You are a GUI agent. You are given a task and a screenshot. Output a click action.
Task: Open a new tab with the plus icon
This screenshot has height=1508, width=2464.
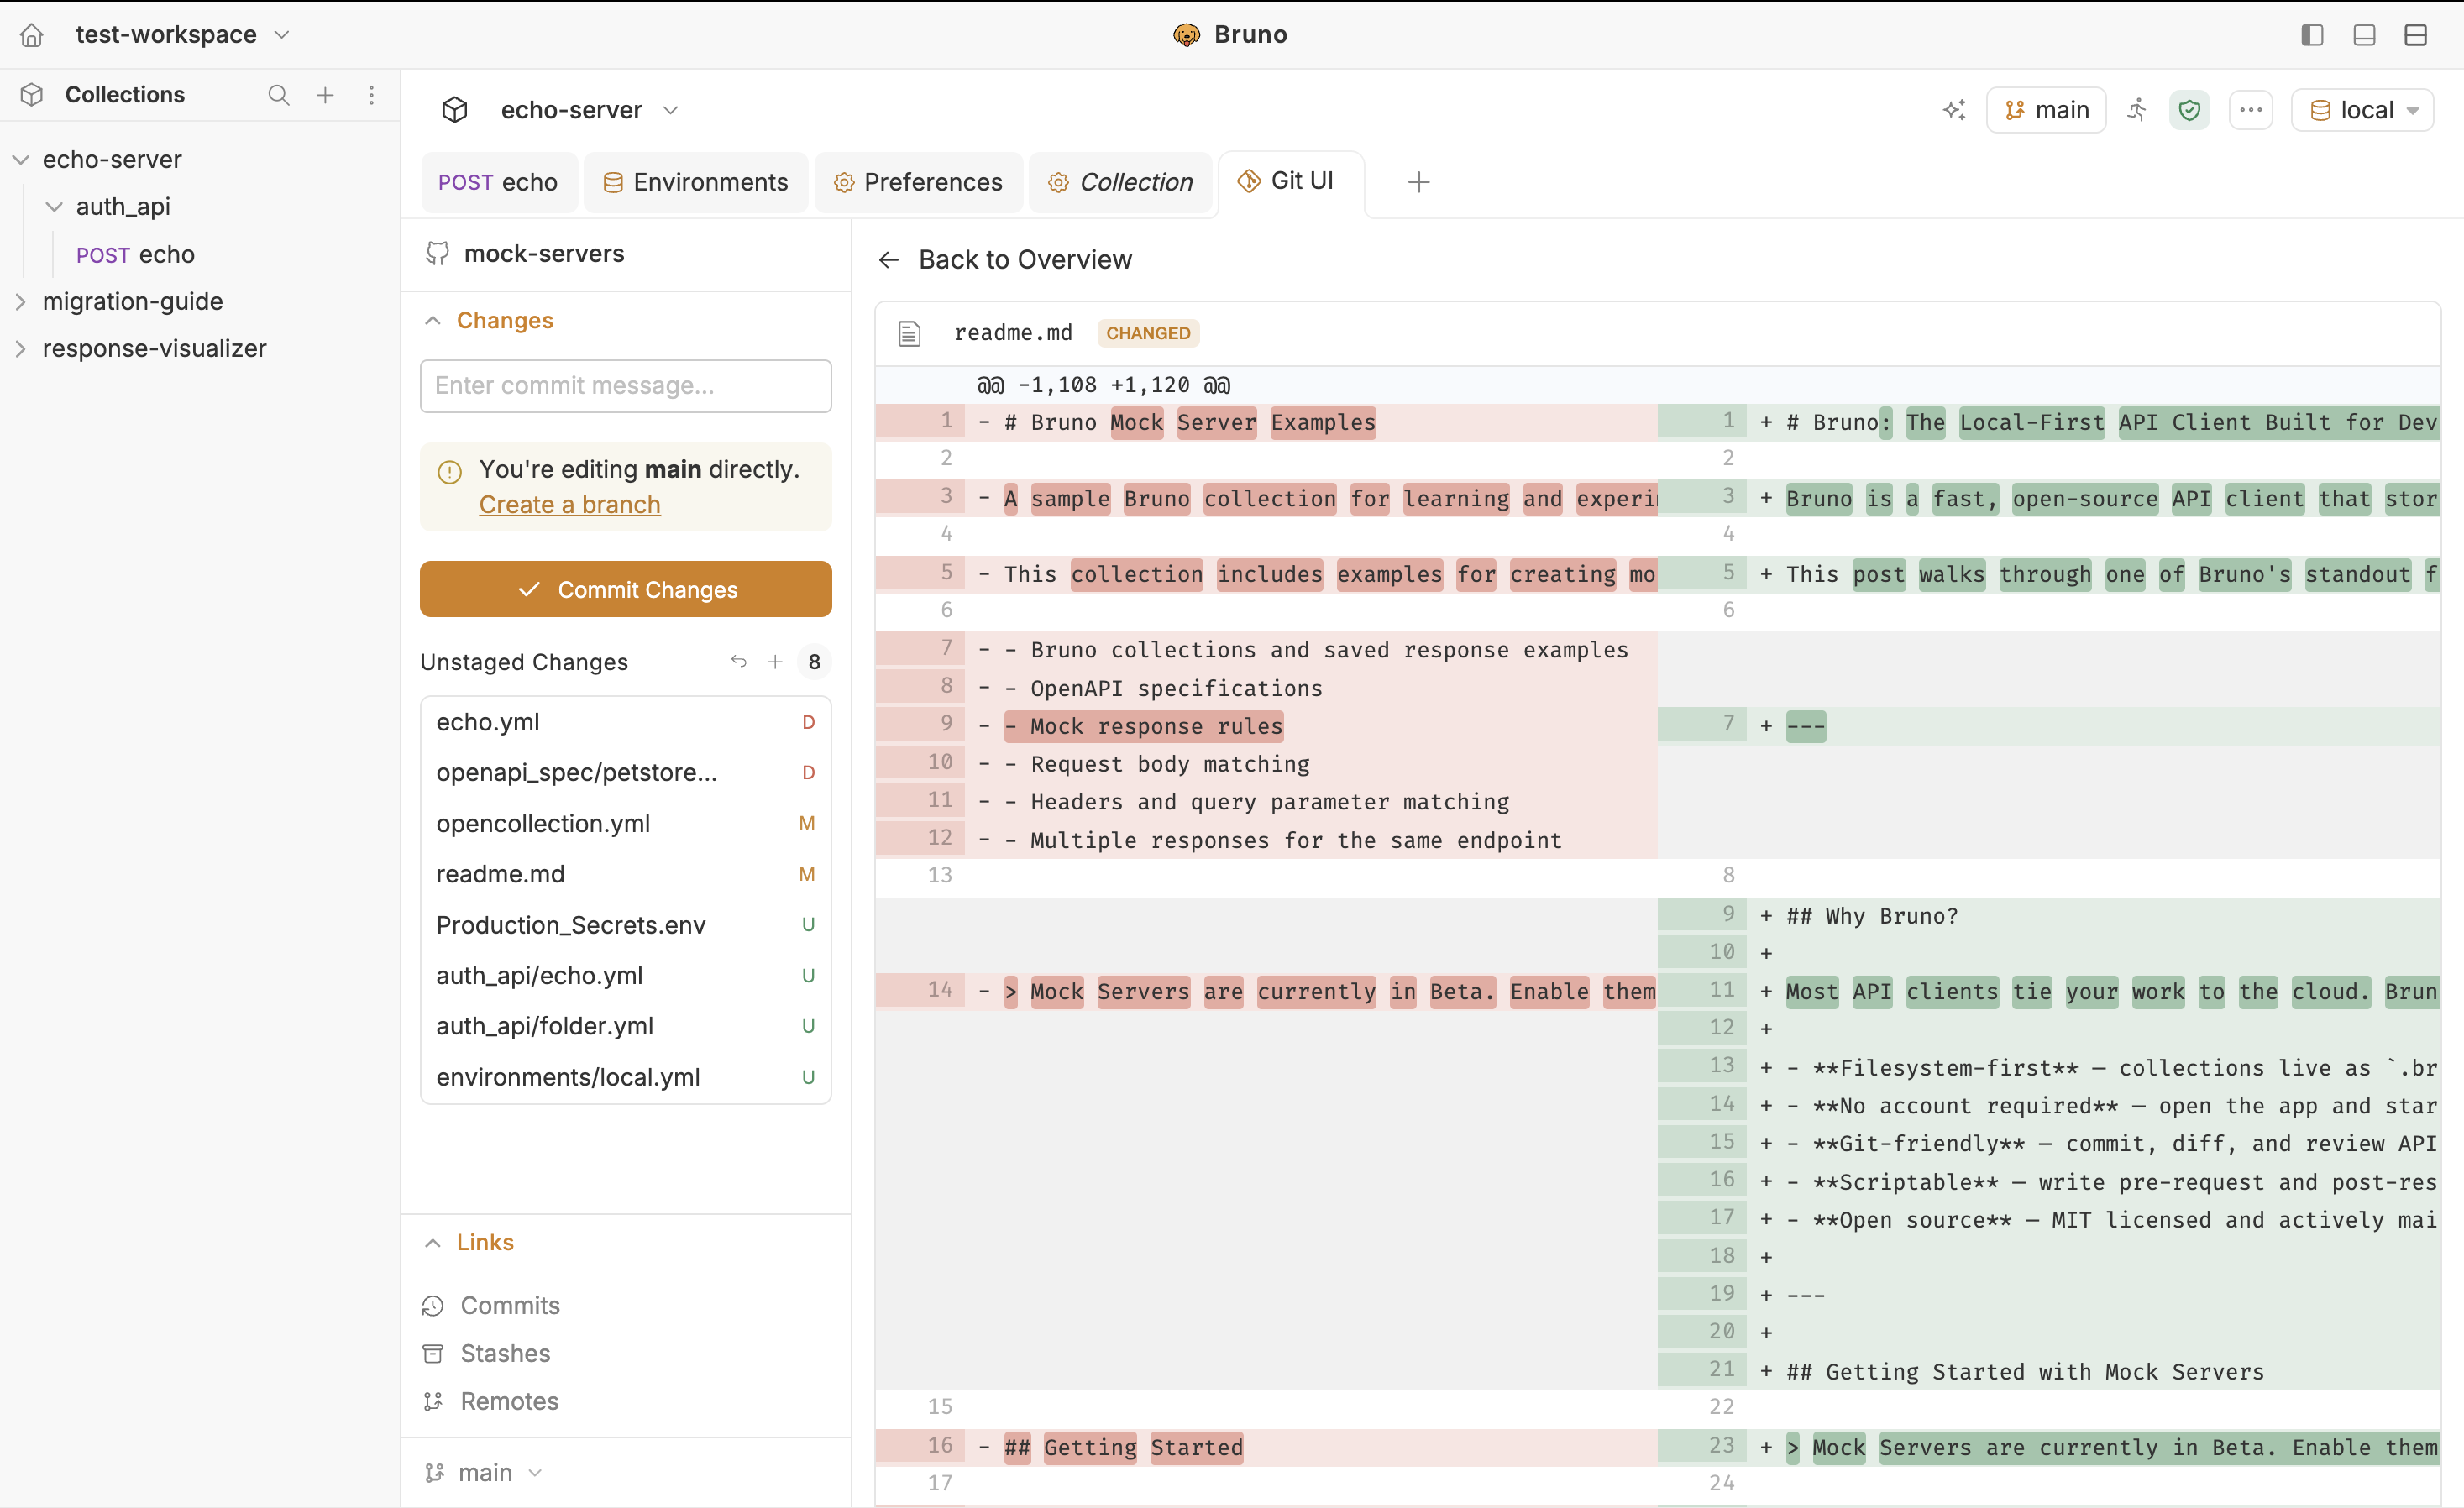pyautogui.click(x=1418, y=182)
